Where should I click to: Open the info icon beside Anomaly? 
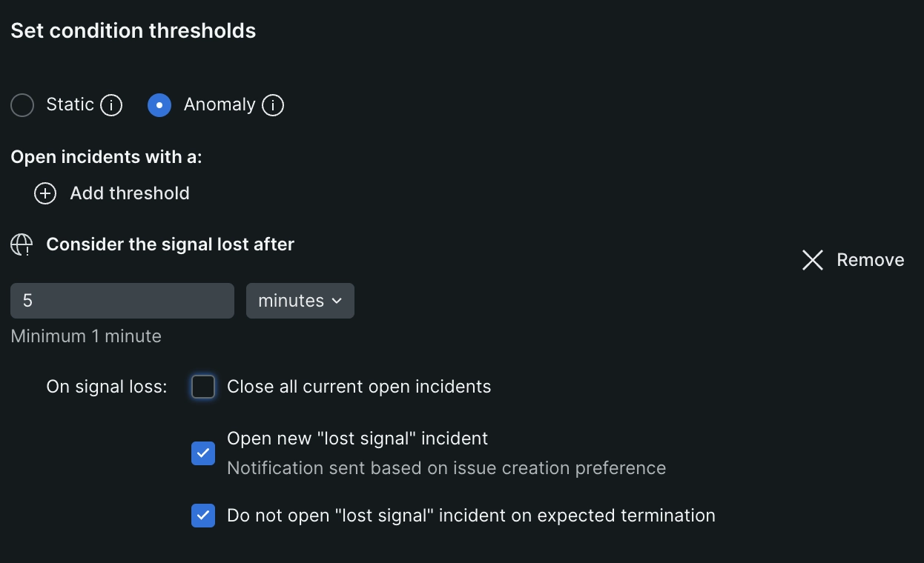(273, 105)
